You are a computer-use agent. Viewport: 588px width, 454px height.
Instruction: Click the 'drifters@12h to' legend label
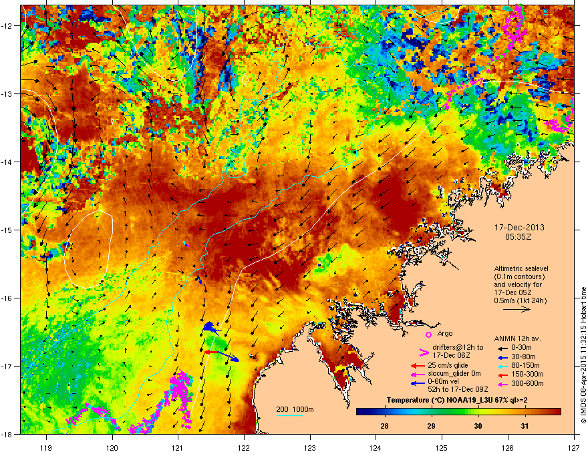point(458,347)
